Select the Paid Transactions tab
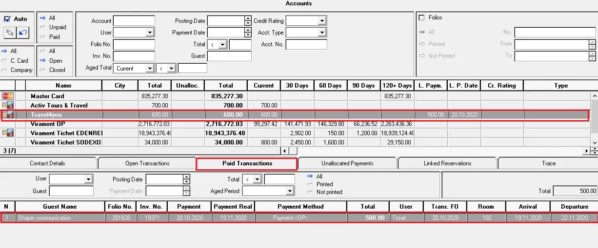 247,163
